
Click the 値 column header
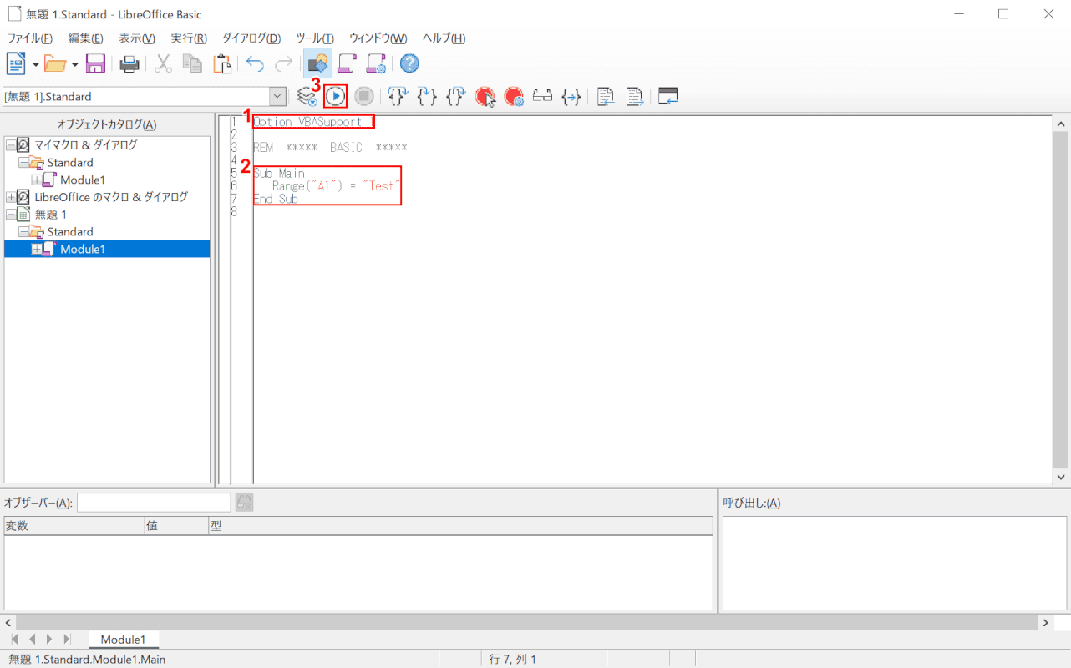coord(176,526)
